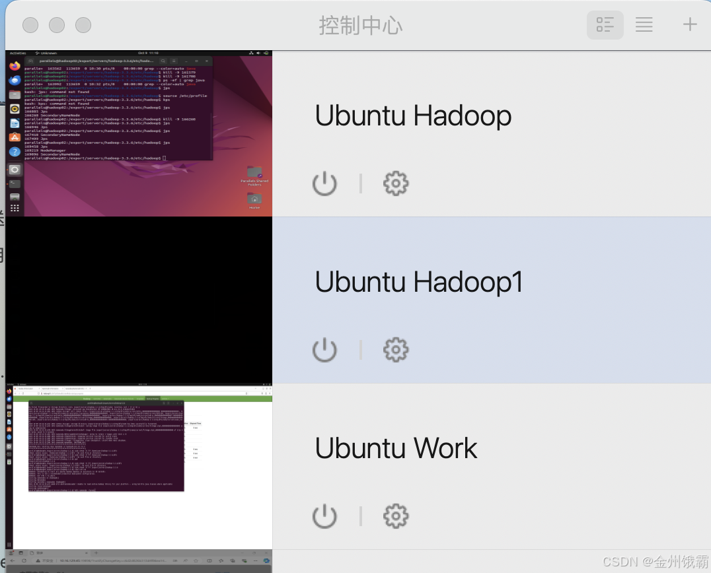
Task: Select the Ubuntu Hadoop VM thumbnail
Action: pyautogui.click(x=139, y=133)
